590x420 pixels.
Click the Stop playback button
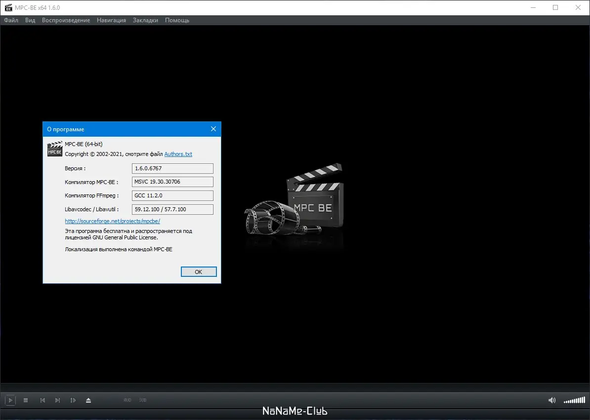pos(26,400)
